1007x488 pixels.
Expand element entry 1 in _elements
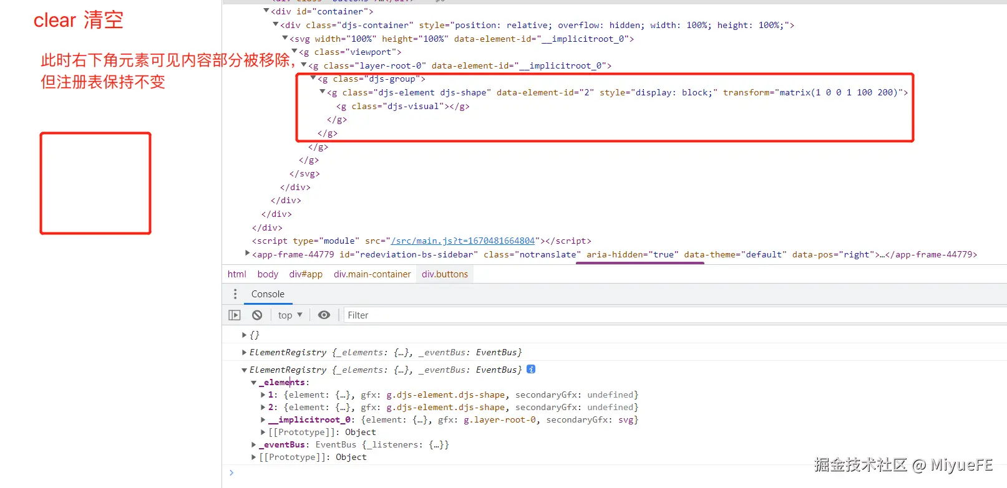(263, 395)
